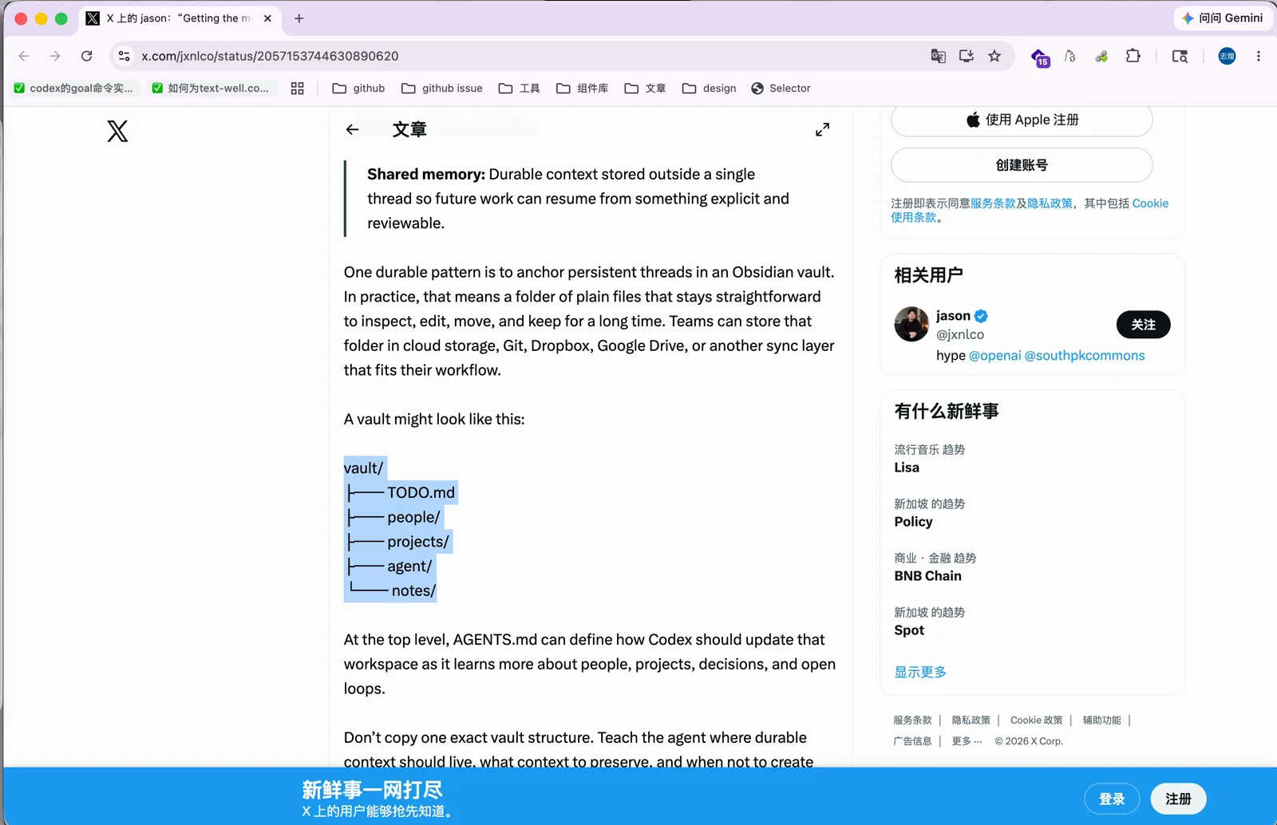Sign up with 使用 Apple 注册 button

(1022, 120)
